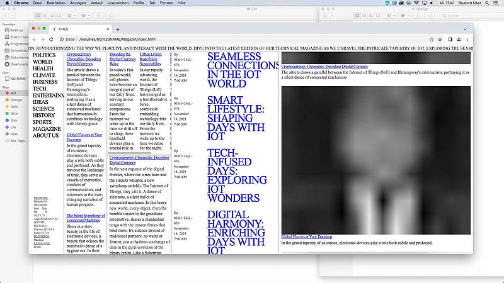The width and height of the screenshot is (504, 283).
Task: Open Spotlight search in menu bar
Action: click(x=487, y=3)
